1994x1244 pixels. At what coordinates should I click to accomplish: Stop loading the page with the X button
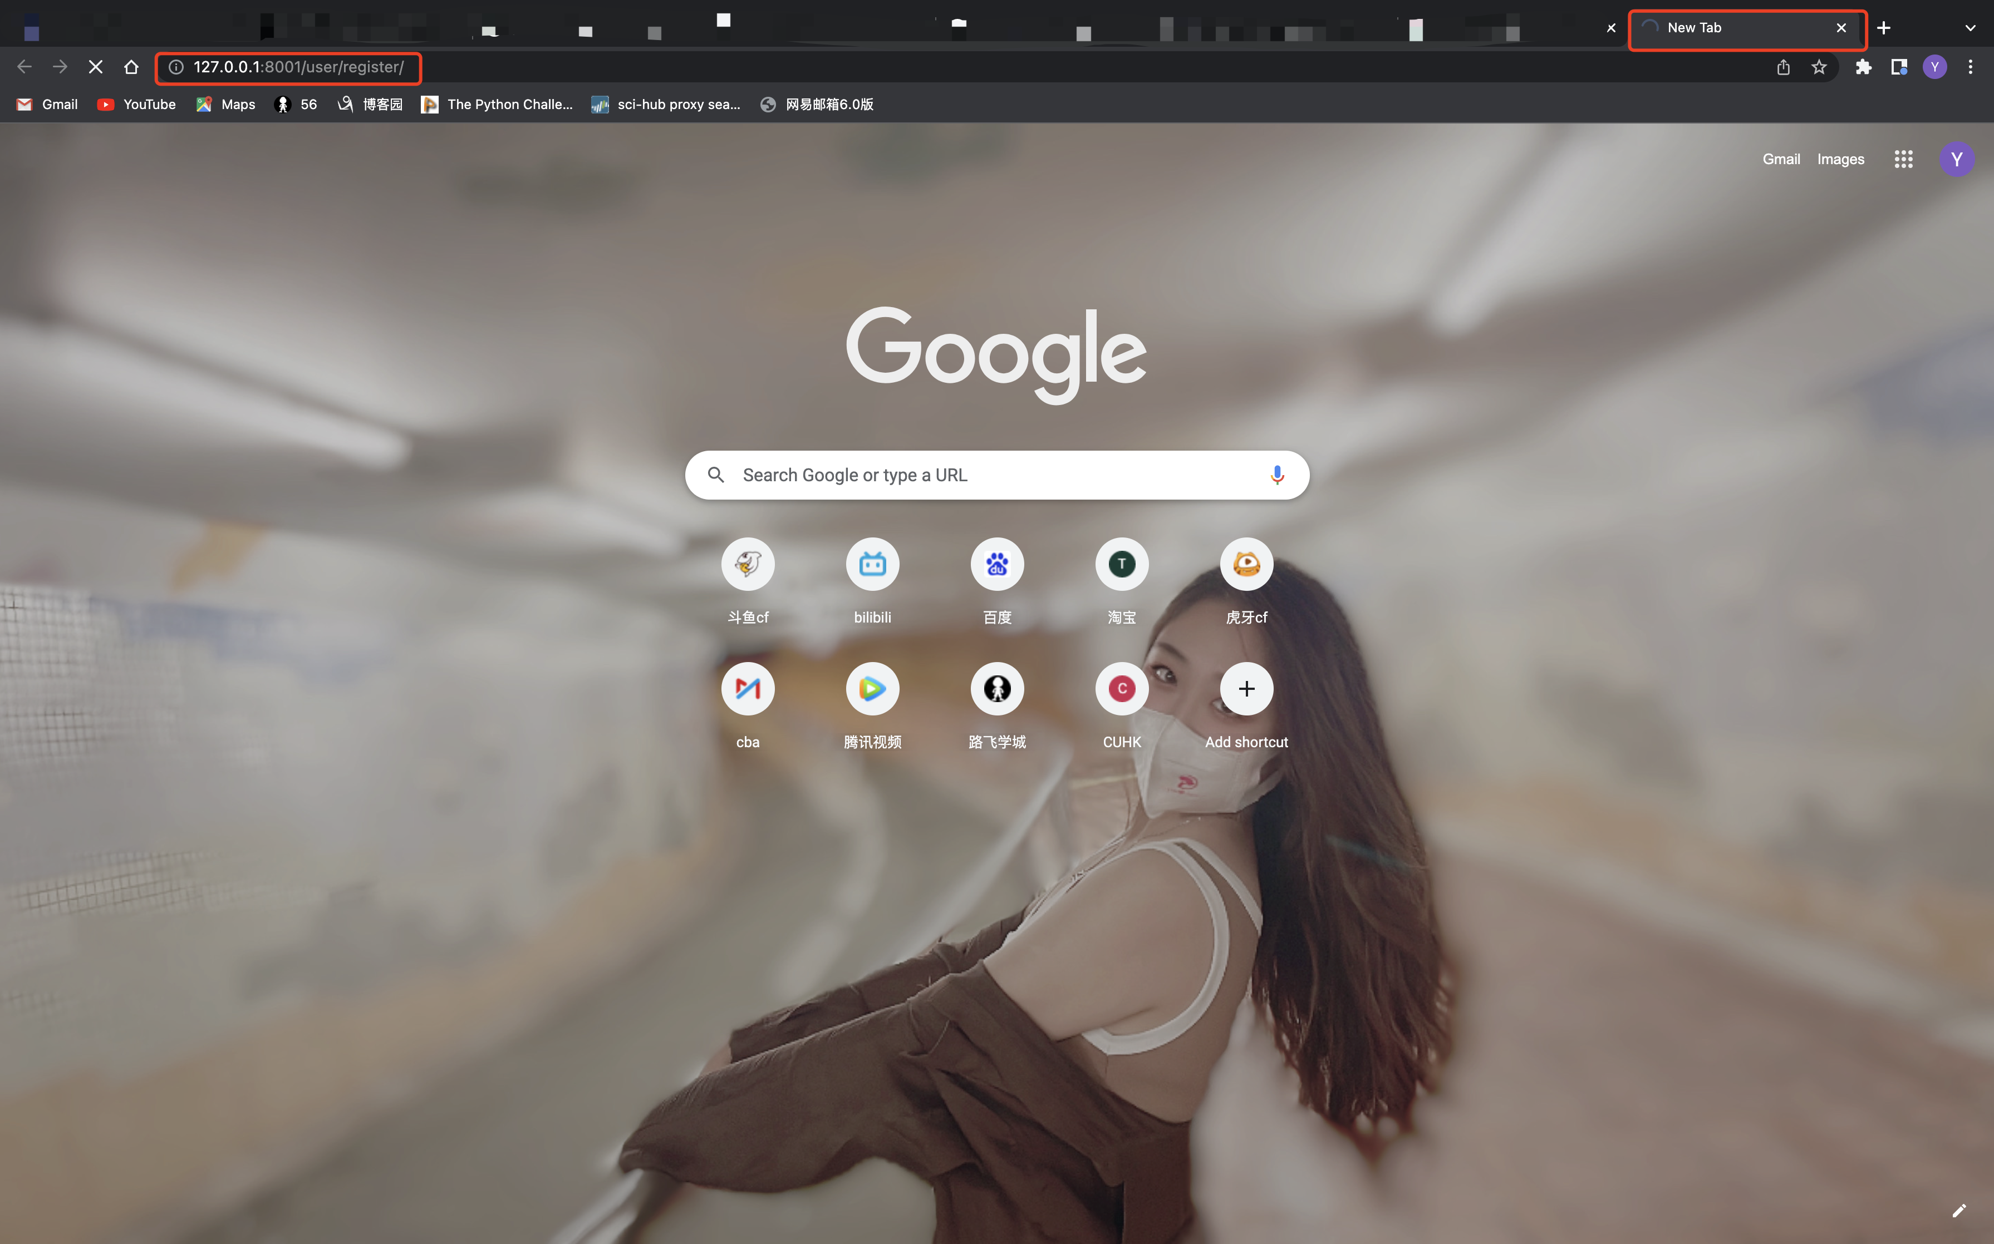point(96,67)
